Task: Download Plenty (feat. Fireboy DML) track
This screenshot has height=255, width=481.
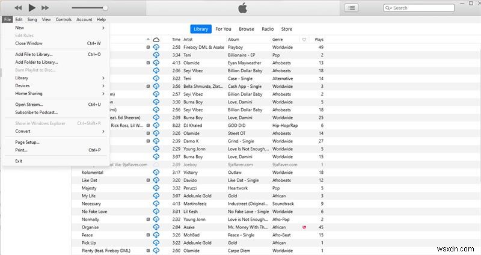Action: 156,251
